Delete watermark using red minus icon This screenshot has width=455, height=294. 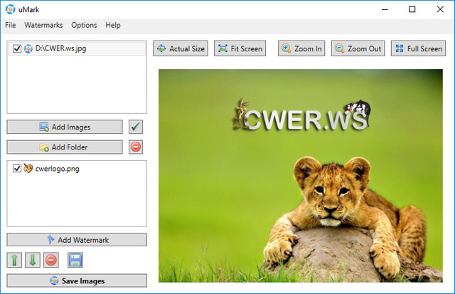click(50, 260)
